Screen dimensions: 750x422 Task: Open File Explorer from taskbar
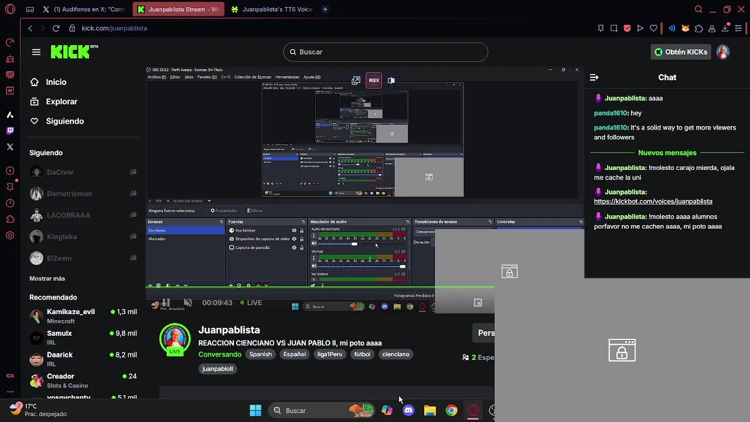coord(430,410)
